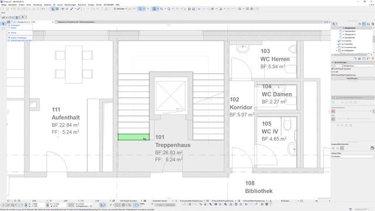The image size is (375, 211).
Task: Click the red X icon in navigator panel
Action: (x=373, y=59)
